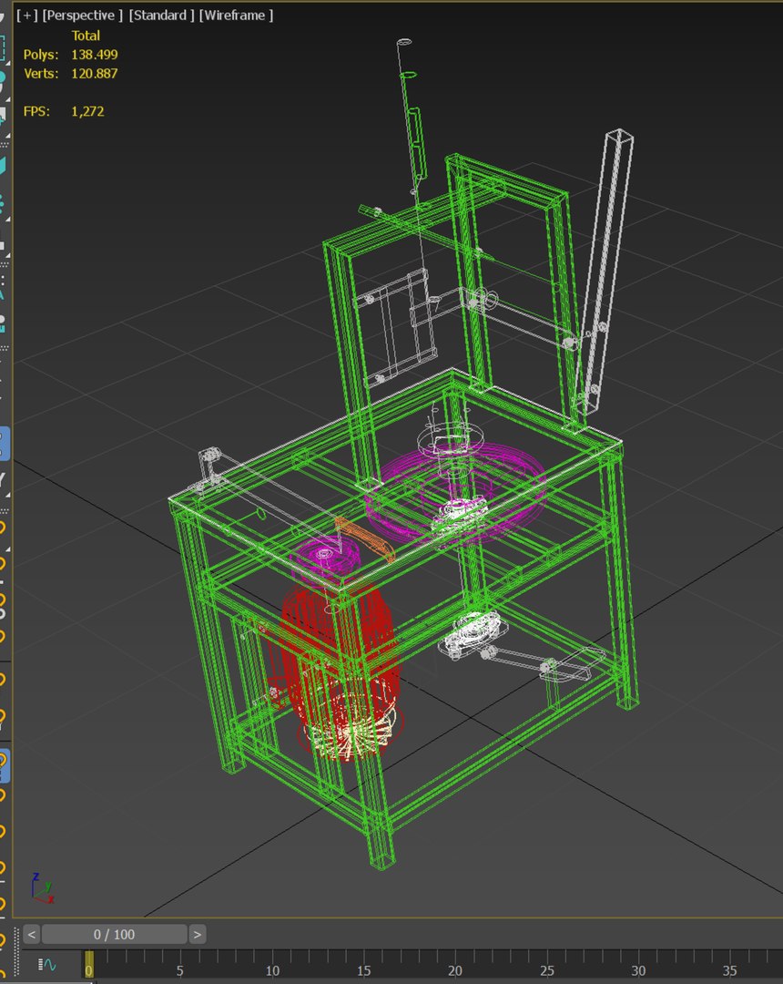Click the cyan cube icon in left toolbar
The width and height of the screenshot is (783, 984).
[3, 167]
